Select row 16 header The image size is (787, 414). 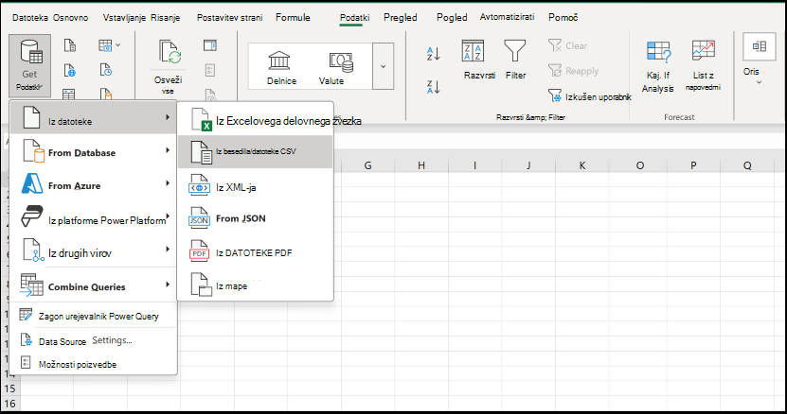[x=10, y=404]
